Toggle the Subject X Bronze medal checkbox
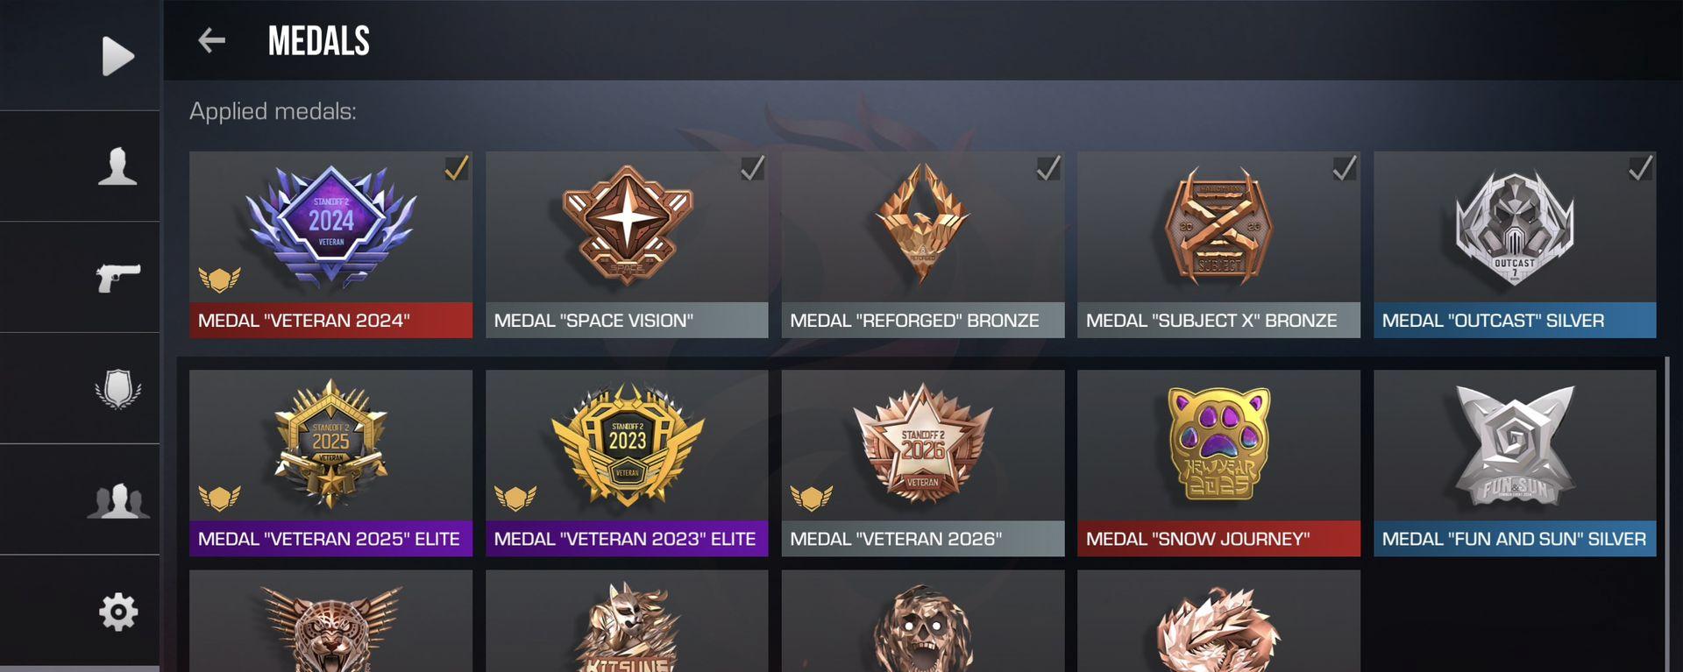Image resolution: width=1683 pixels, height=672 pixels. click(x=1344, y=168)
